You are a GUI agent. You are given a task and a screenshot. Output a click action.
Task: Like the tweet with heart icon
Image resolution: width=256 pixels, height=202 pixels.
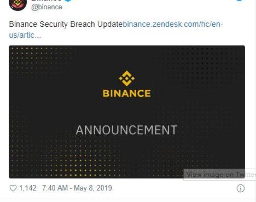coord(13,188)
